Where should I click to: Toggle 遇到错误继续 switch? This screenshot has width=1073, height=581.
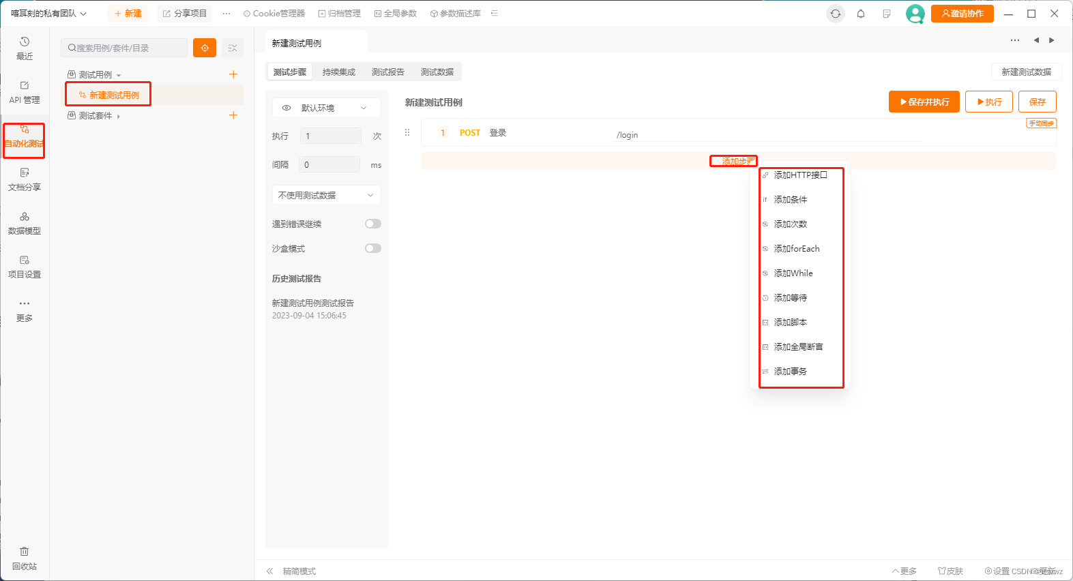point(373,224)
